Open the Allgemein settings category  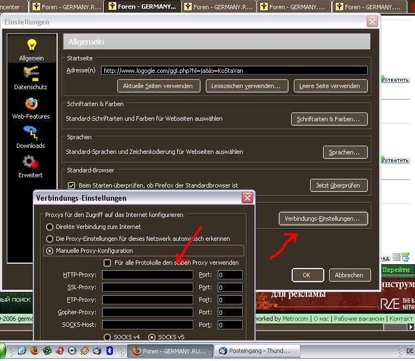[x=31, y=49]
